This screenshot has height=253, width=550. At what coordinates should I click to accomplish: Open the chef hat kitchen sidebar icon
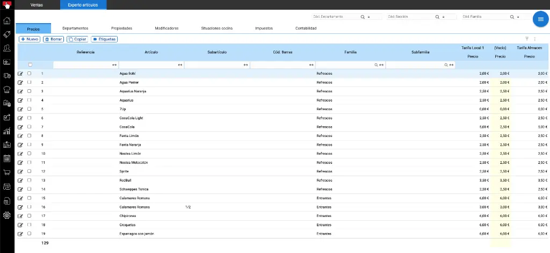click(x=6, y=90)
